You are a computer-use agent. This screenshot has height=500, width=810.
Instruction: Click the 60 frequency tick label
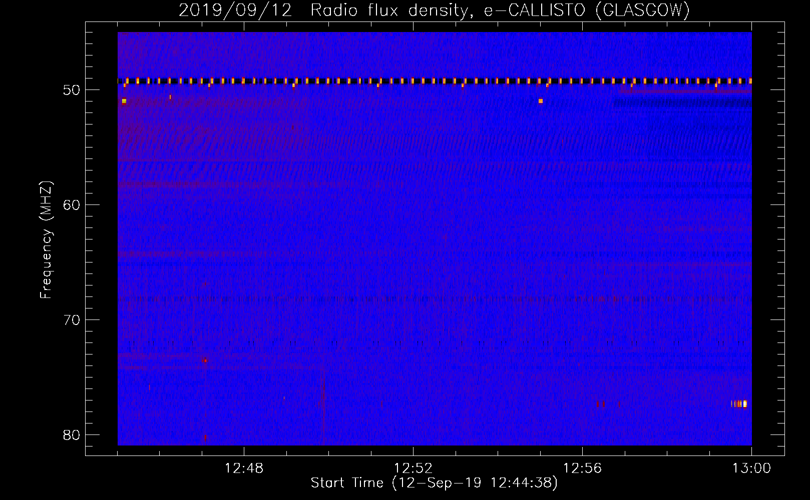[72, 205]
